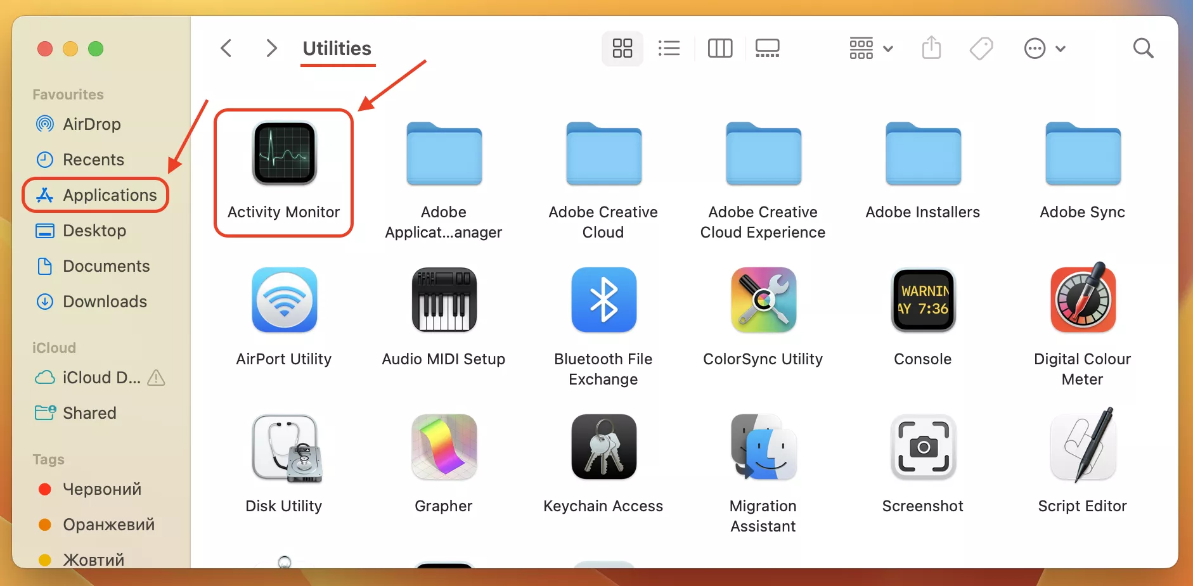Open the grouping options dropdown

pyautogui.click(x=871, y=48)
